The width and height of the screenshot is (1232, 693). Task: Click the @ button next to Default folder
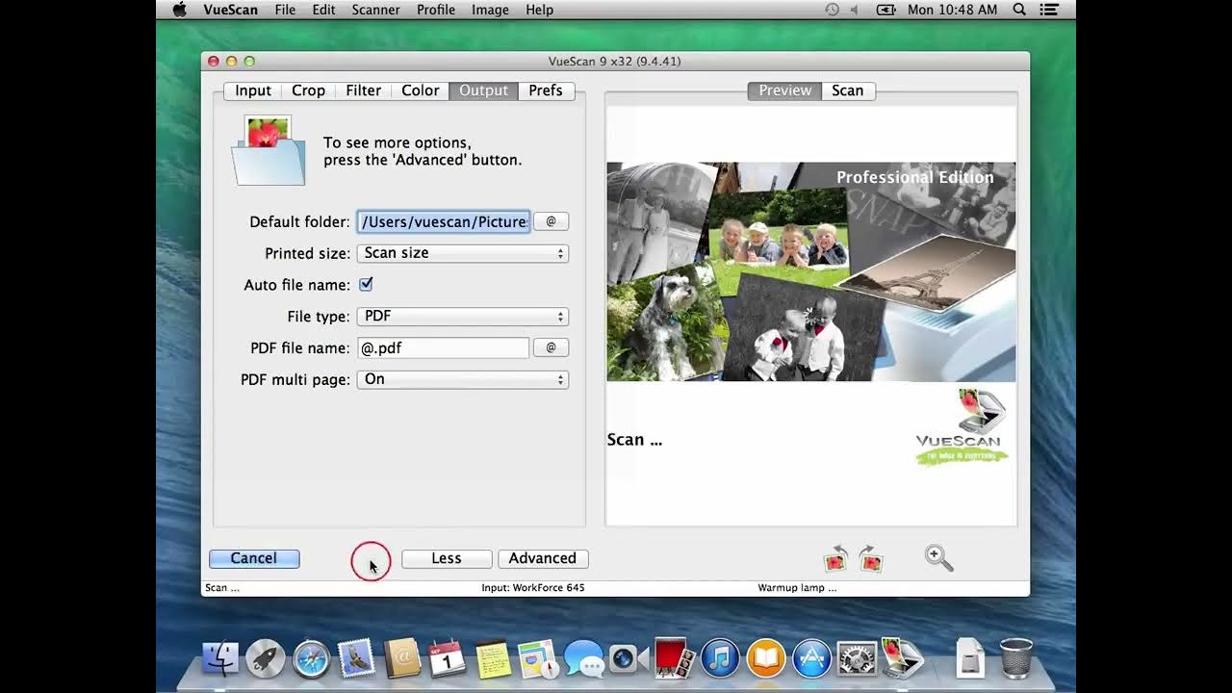pos(551,221)
